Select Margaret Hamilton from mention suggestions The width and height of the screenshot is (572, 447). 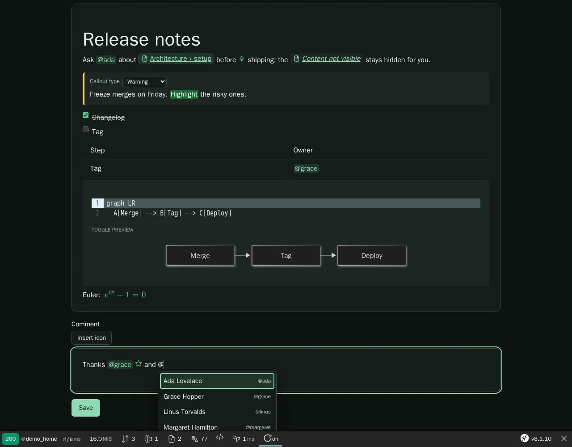[x=217, y=426]
